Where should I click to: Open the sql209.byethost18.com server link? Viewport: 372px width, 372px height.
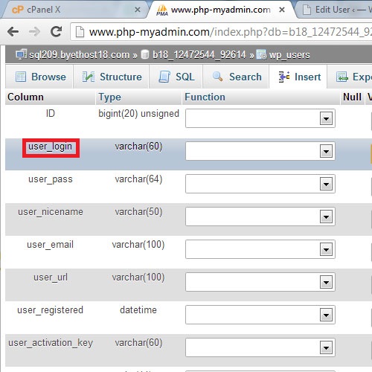pos(79,54)
